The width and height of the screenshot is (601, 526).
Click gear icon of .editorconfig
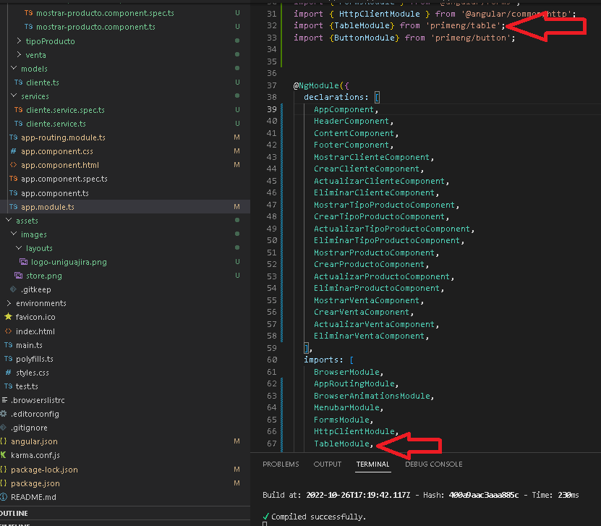pos(4,414)
